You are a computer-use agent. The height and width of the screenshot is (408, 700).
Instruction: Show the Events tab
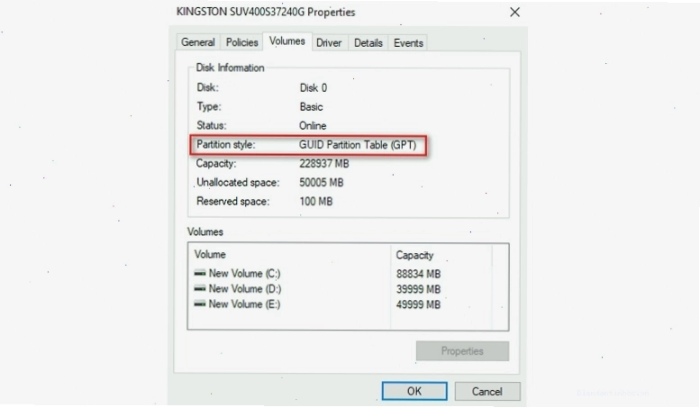[408, 43]
